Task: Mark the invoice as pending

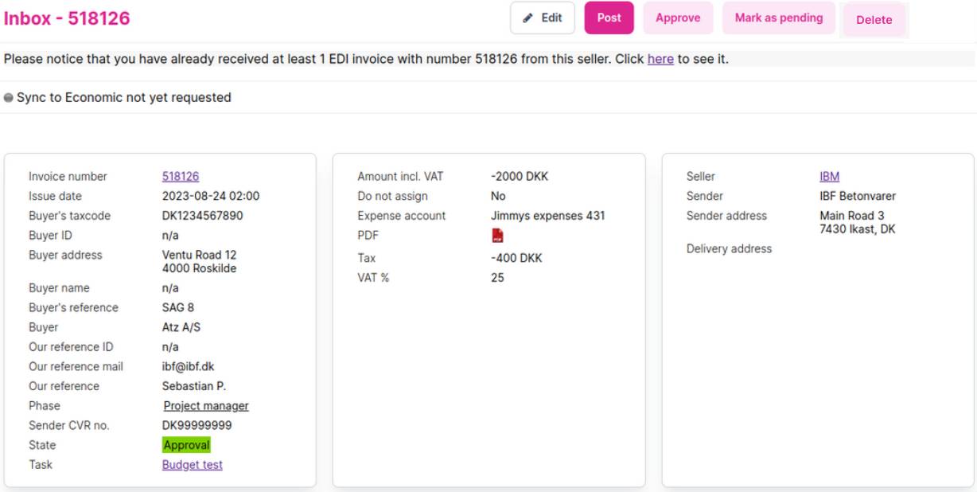Action: 778,18
